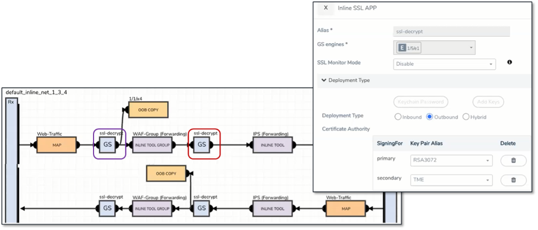538x230 pixels.
Task: Click the purple-highlighted ssl-decrypt GS node
Action: (108, 145)
